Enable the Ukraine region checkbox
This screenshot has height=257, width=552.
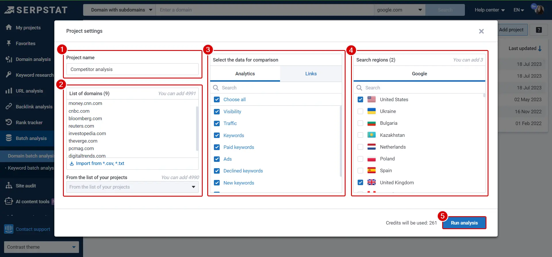click(x=360, y=111)
